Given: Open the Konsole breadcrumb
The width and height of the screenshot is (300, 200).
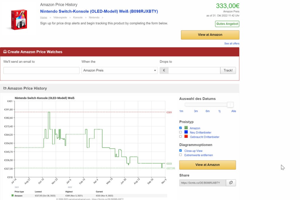Looking at the screenshot, I should pyautogui.click(x=78, y=17).
